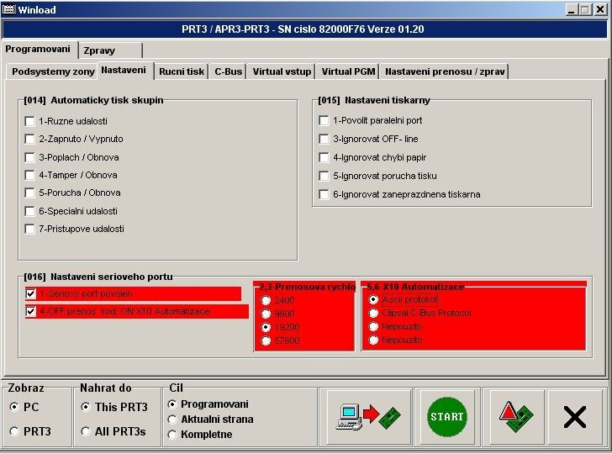Image resolution: width=612 pixels, height=454 pixels.
Task: Go to Virtual PGM tab
Action: pos(348,71)
